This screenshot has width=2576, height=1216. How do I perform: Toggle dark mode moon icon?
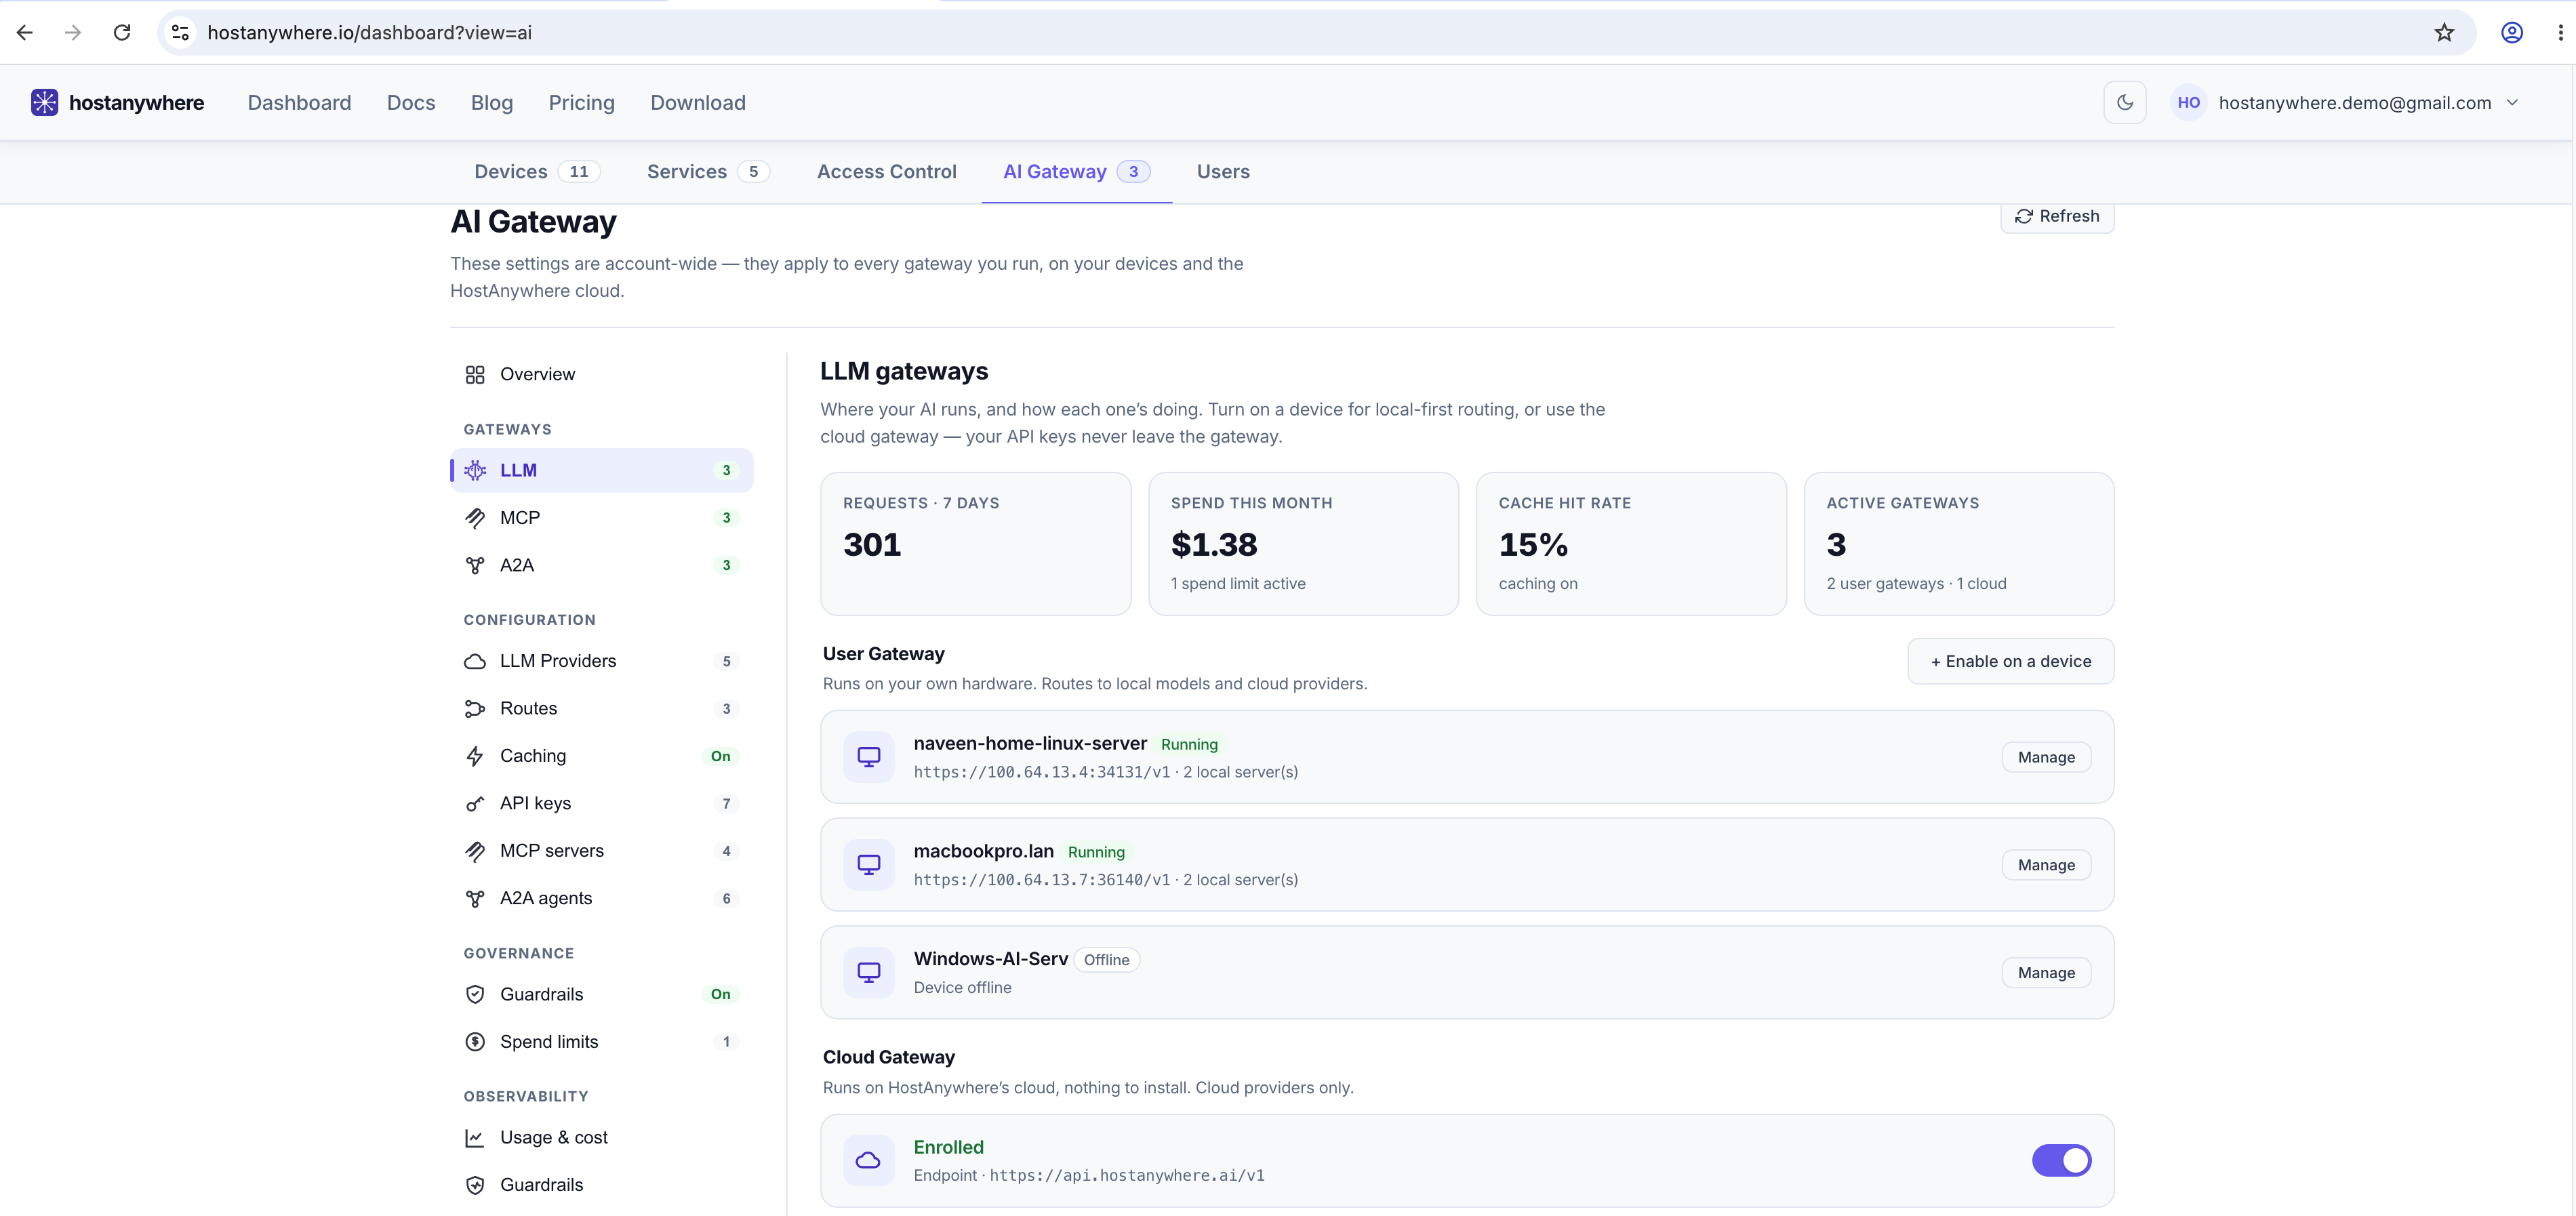pyautogui.click(x=2125, y=102)
